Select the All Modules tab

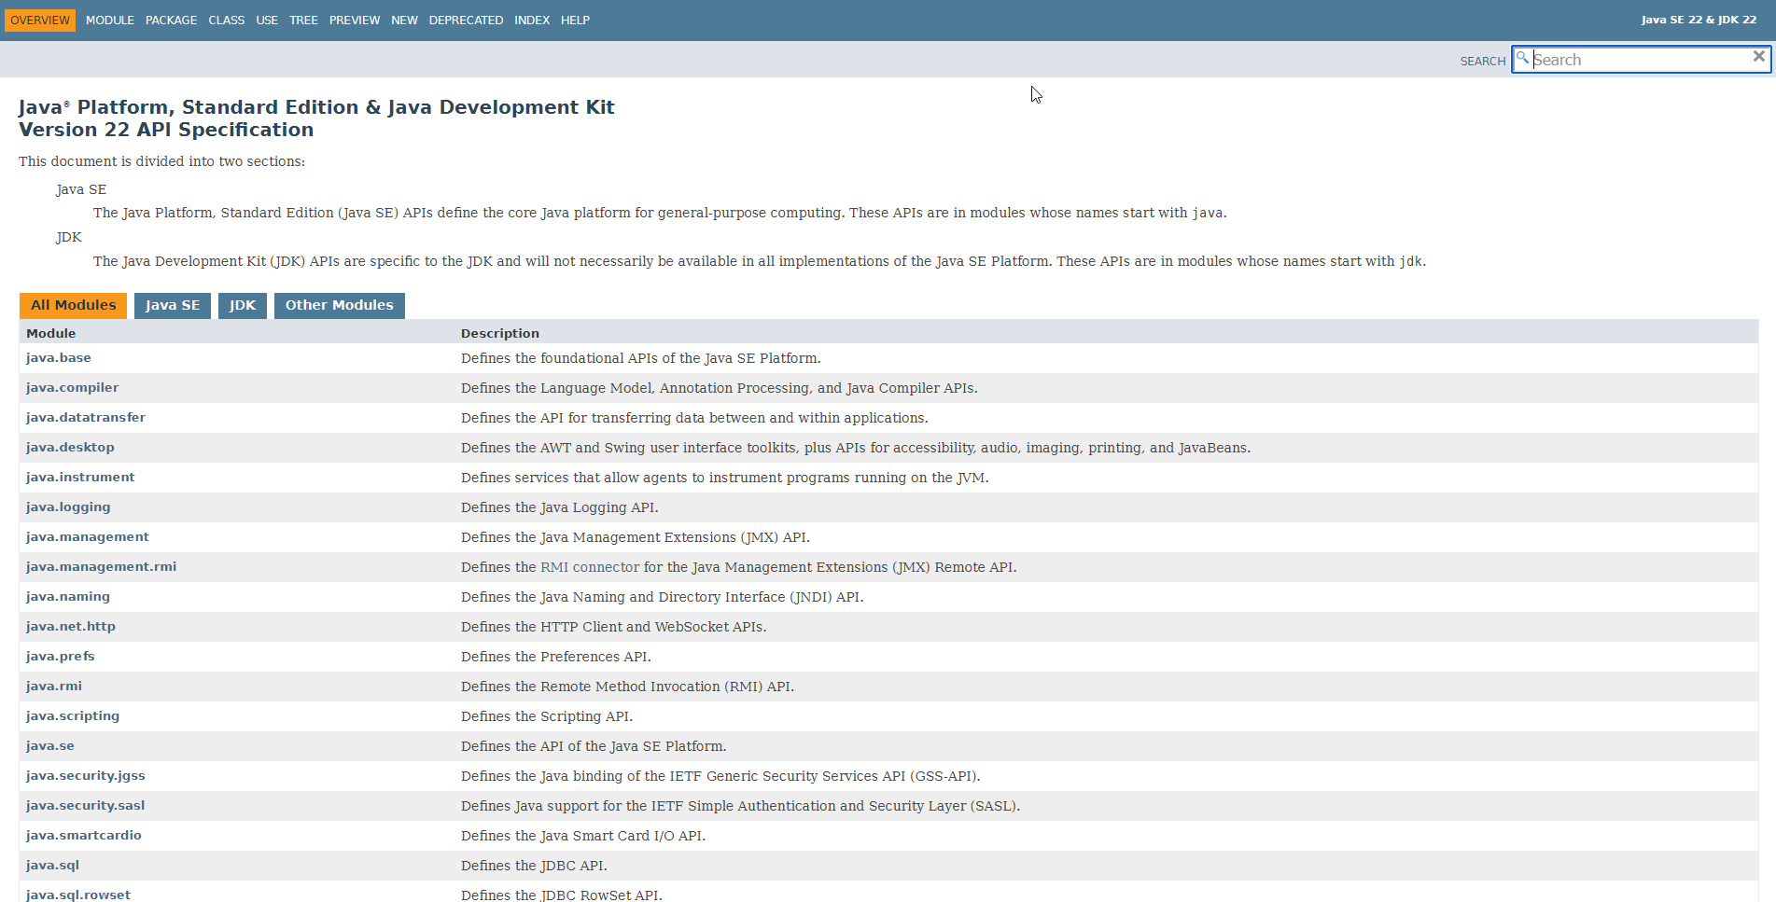(x=73, y=305)
